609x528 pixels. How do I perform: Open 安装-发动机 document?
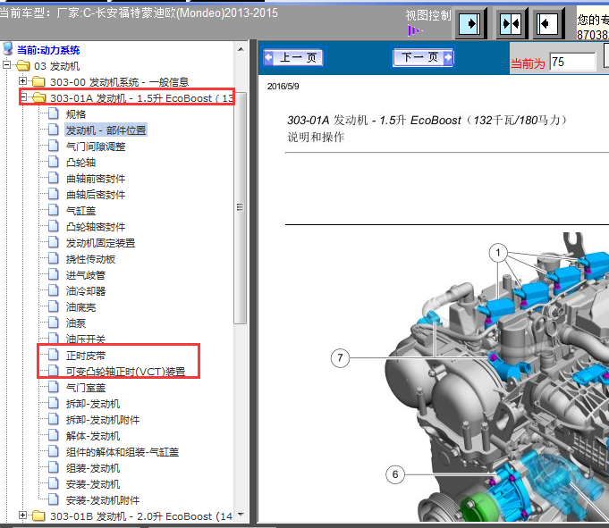(x=93, y=484)
